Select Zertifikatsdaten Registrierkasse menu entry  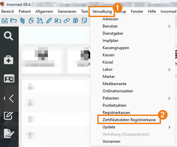(129, 120)
